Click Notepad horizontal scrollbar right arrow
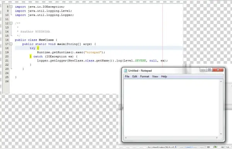This screenshot has height=149, width=232. (x=217, y=138)
